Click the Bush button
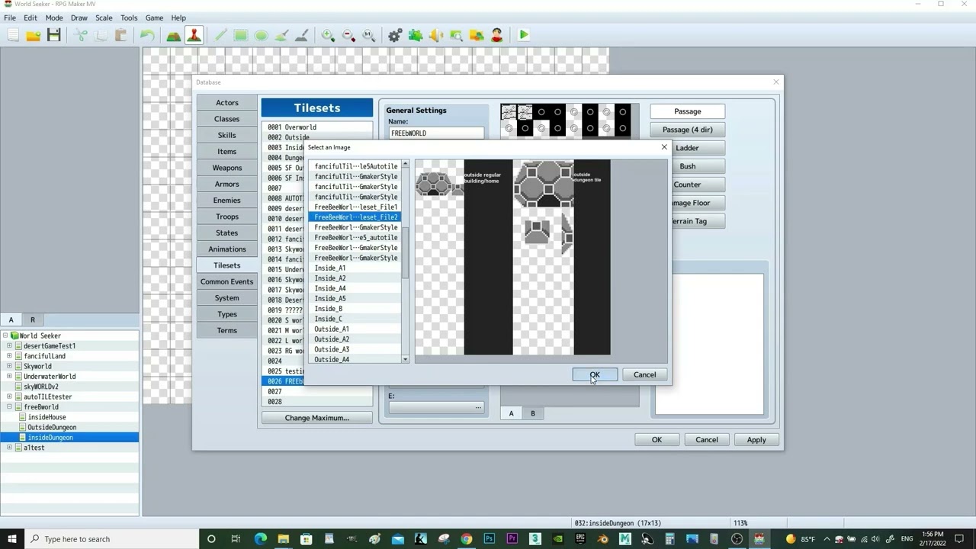The height and width of the screenshot is (549, 976). (687, 166)
